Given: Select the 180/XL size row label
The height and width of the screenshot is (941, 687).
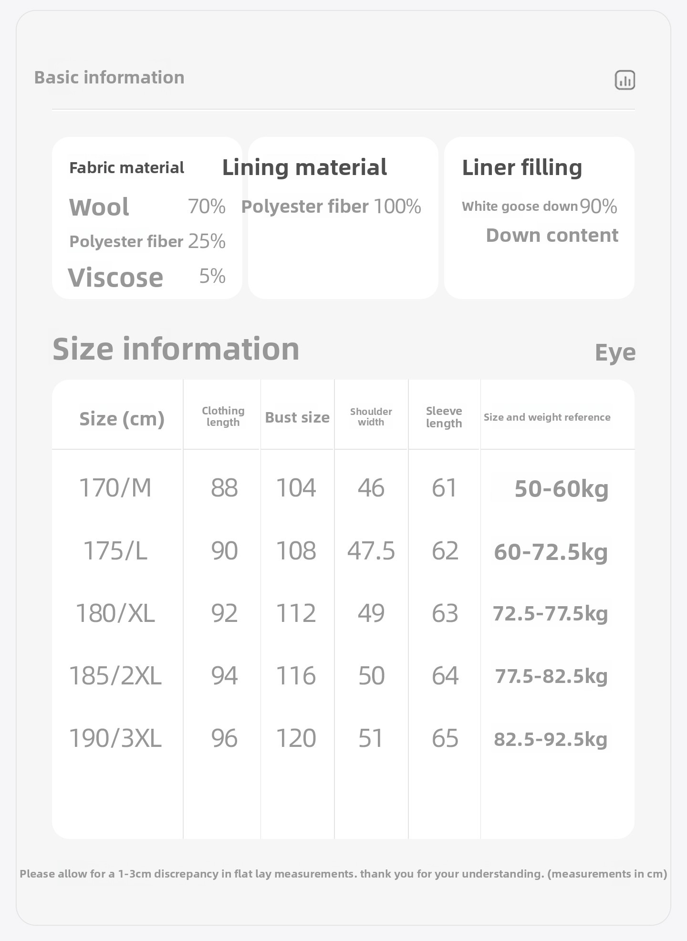Looking at the screenshot, I should [115, 613].
